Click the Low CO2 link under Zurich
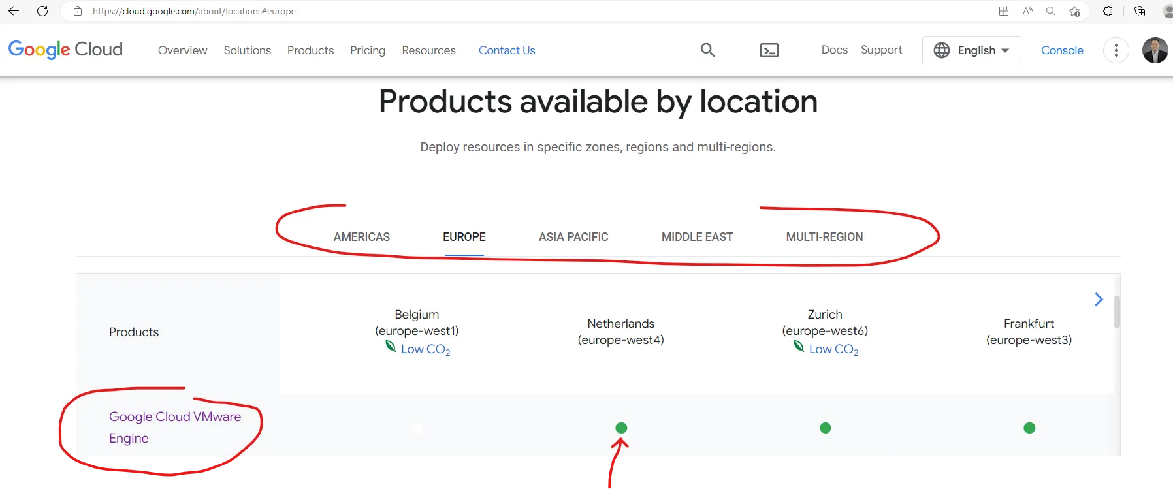 pos(833,349)
